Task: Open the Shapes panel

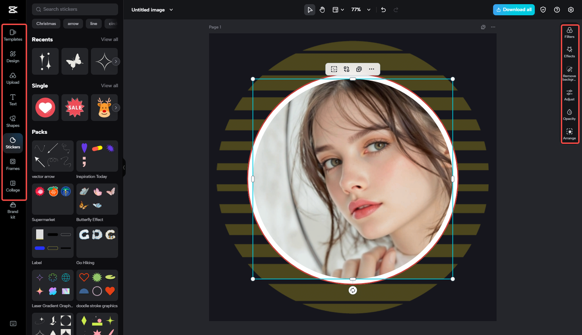Action: coord(13,121)
